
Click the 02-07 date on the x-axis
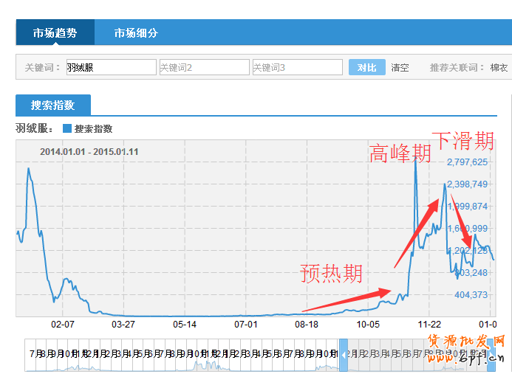point(62,324)
